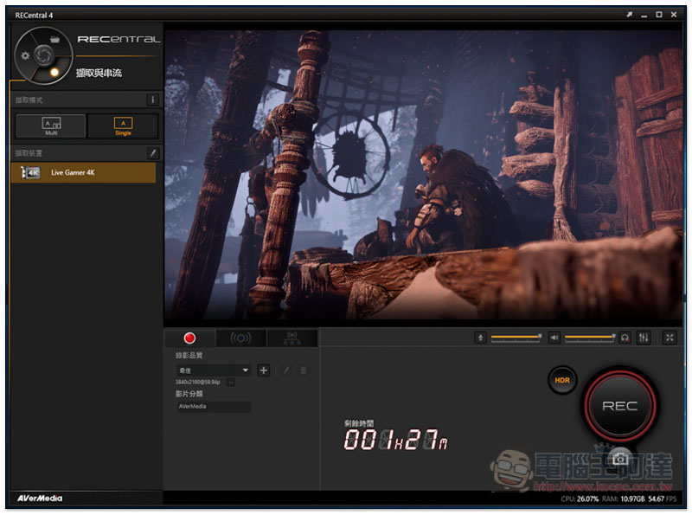
Task: Click the AVerMedia video category field
Action: pyautogui.click(x=214, y=406)
